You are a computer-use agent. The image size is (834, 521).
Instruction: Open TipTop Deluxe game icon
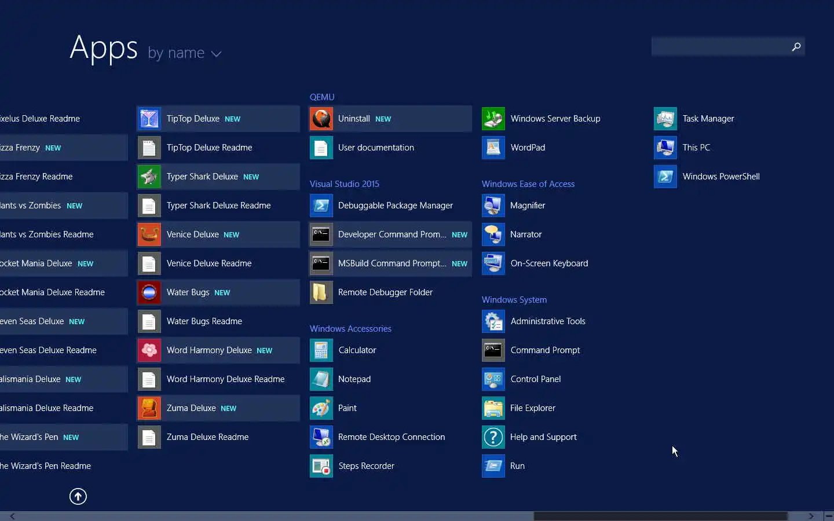tap(149, 119)
